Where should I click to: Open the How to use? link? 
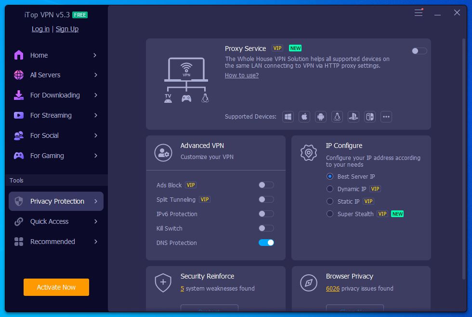coord(242,75)
